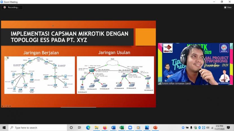
Task: Open the Windows Start menu
Action: (x=4, y=128)
